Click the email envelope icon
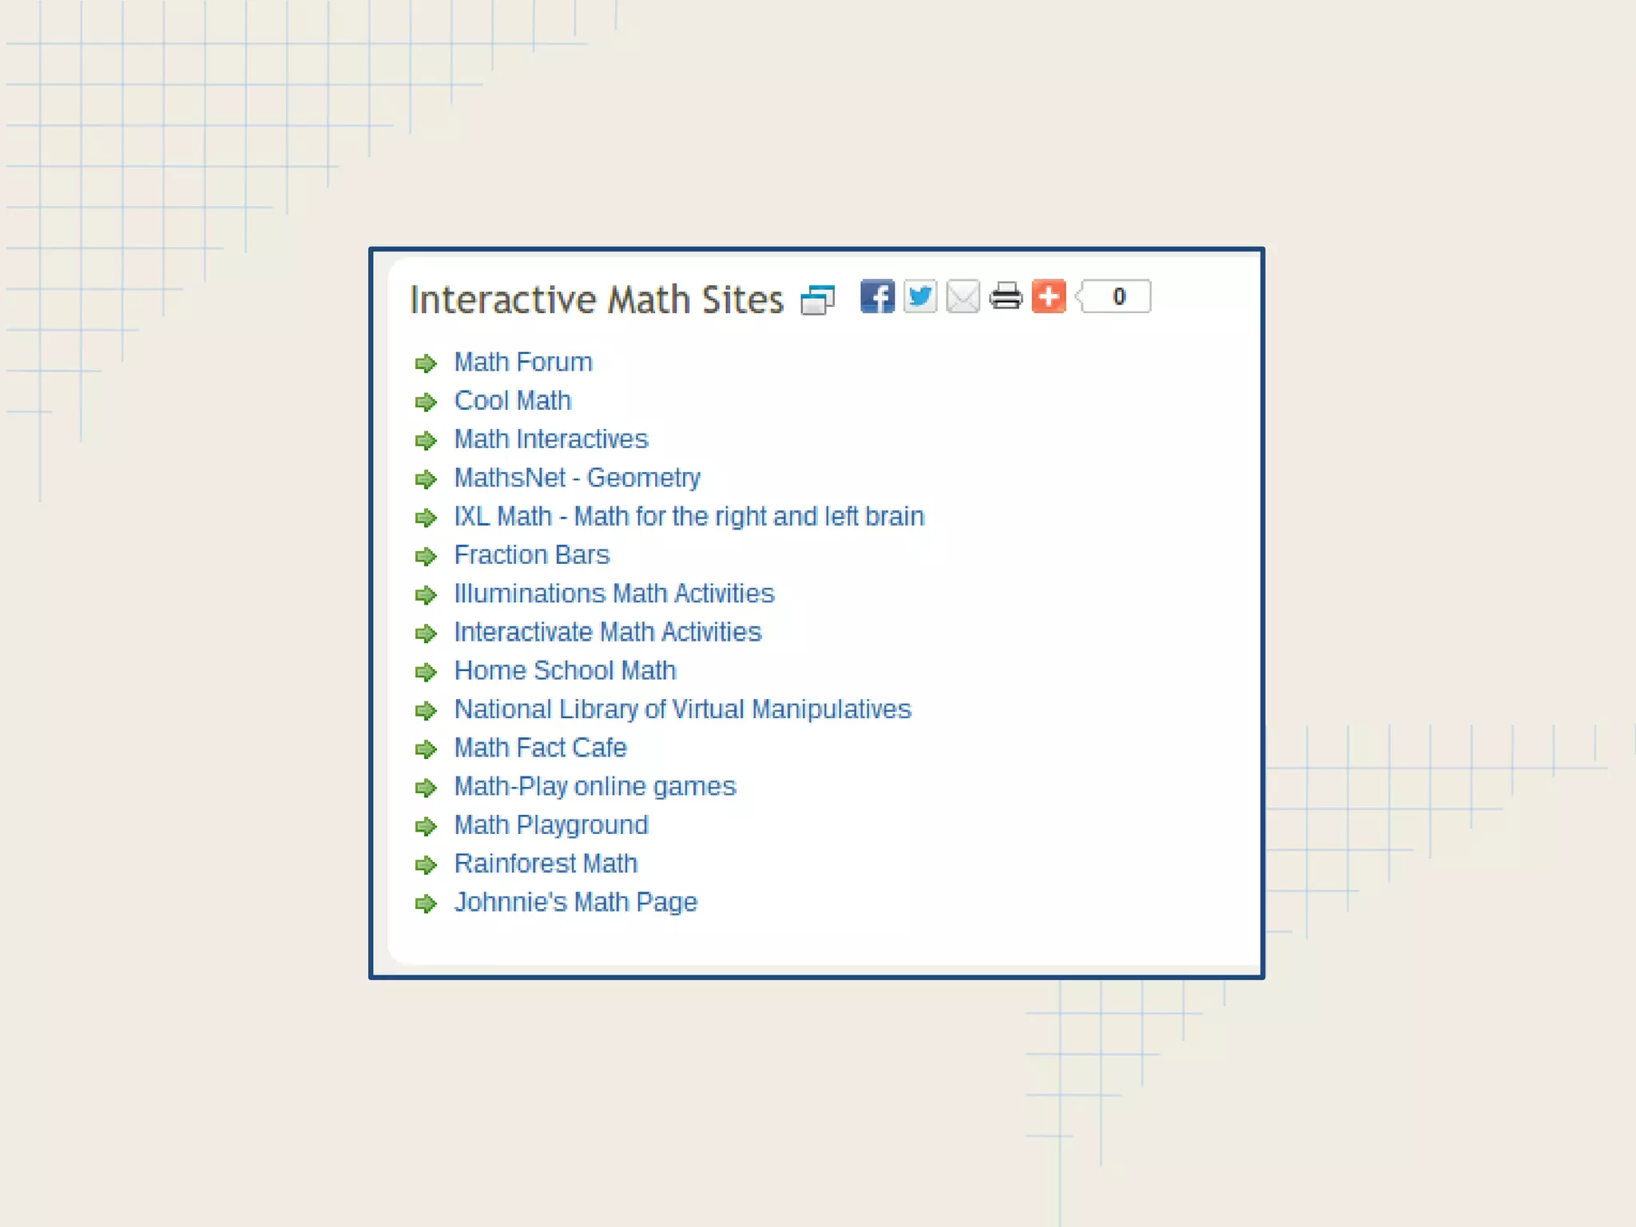The height and width of the screenshot is (1227, 1636). tap(963, 296)
